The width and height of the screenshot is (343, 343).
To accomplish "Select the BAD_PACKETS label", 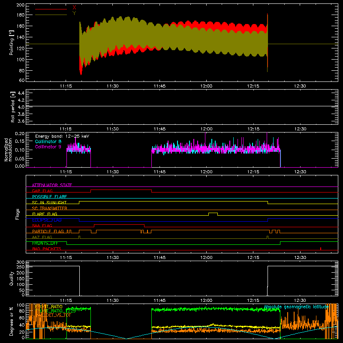I will (x=47, y=249).
